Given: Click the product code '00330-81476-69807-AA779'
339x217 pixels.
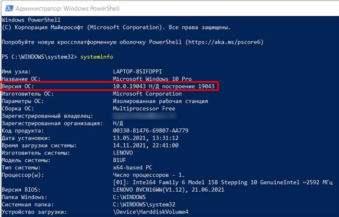Looking at the screenshot, I should (x=151, y=130).
